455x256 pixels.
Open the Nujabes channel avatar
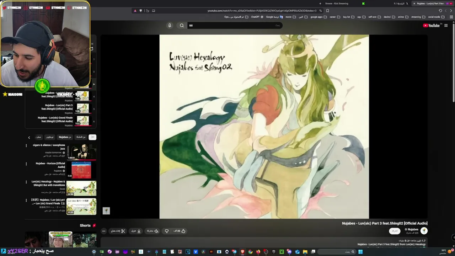pos(424,231)
